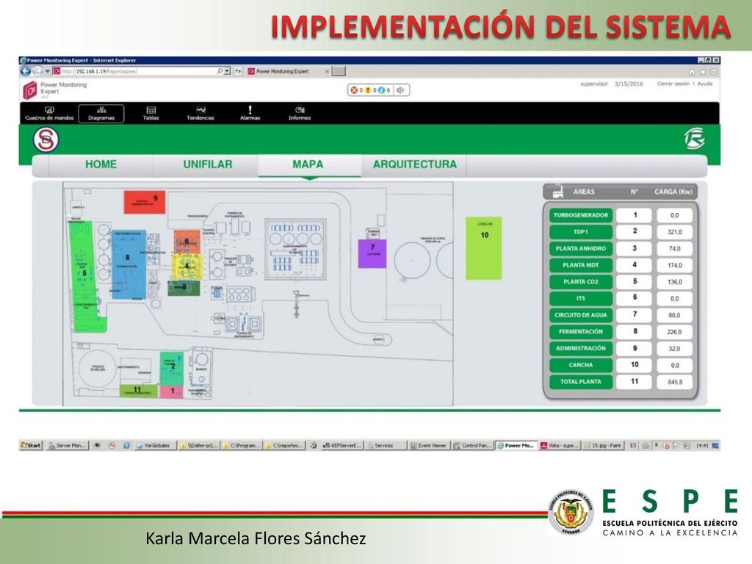Click the PLANTA ANHIDRO area button
This screenshot has width=752, height=564.
(581, 248)
